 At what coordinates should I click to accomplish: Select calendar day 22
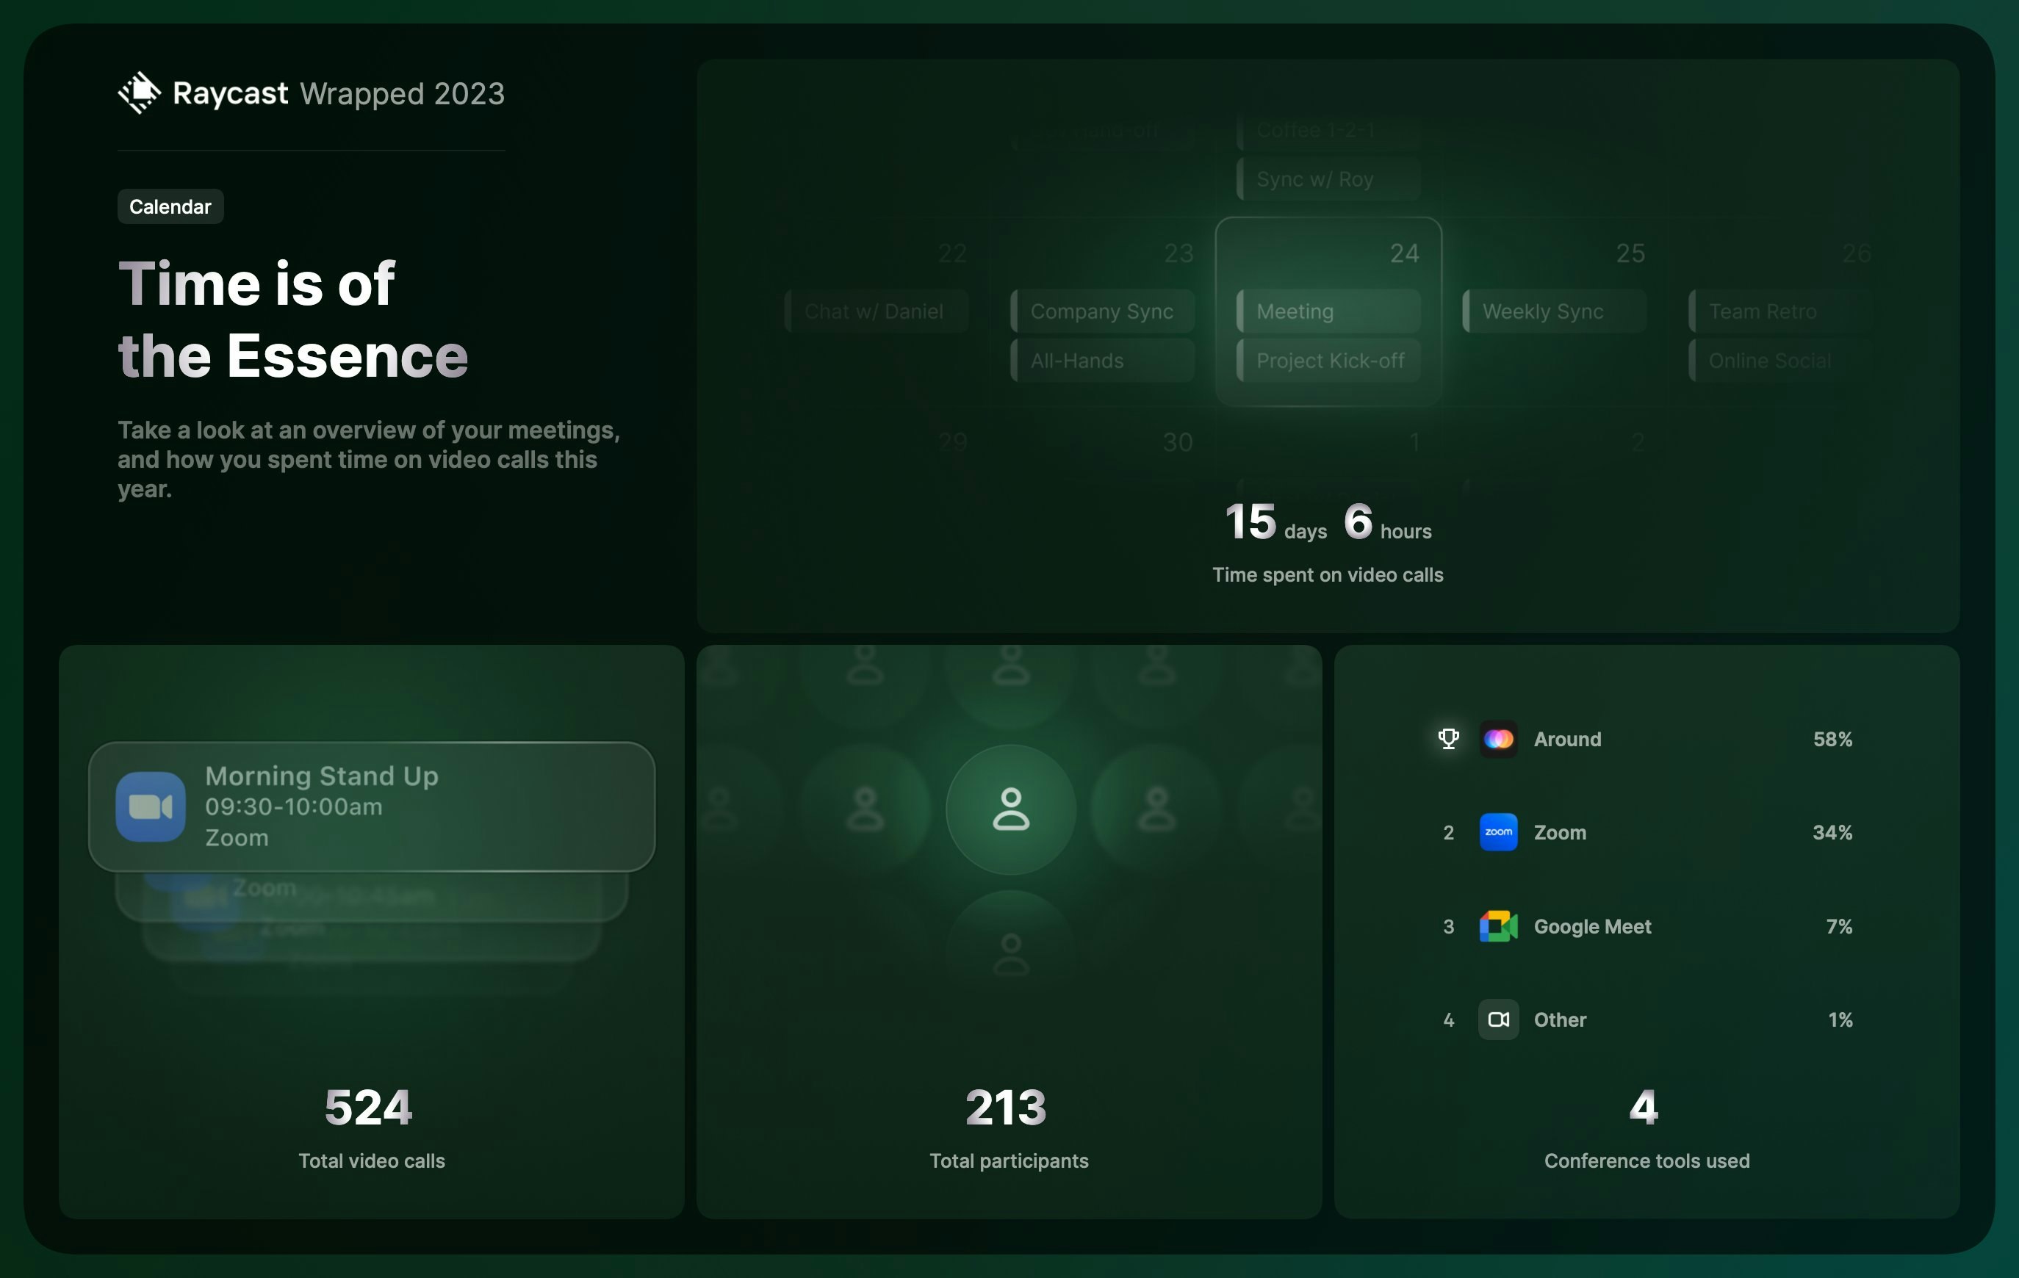tap(952, 253)
